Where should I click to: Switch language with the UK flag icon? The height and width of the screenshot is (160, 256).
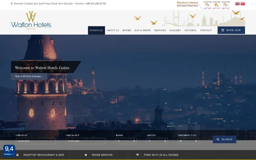[x=237, y=3]
